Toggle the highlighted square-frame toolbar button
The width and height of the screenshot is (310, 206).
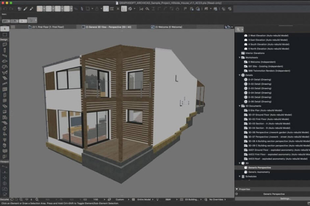pos(124,9)
